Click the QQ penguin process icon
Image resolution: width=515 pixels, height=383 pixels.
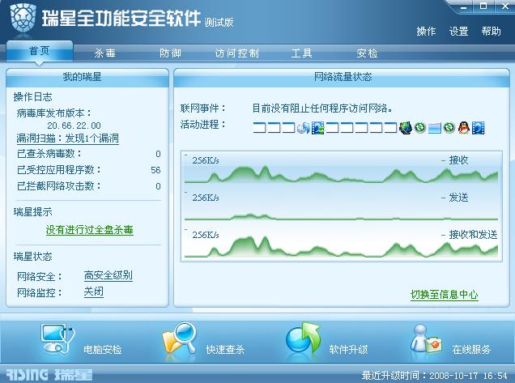(x=464, y=127)
